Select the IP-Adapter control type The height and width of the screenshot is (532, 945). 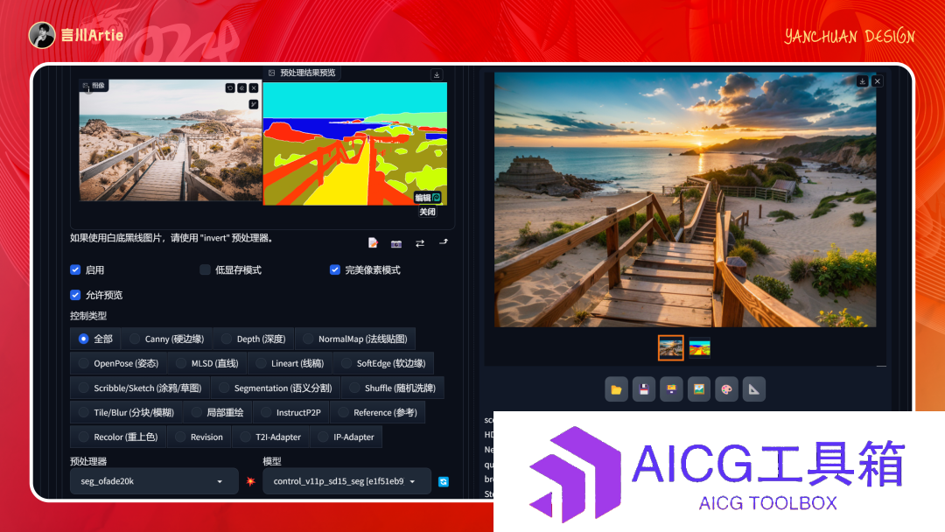point(346,437)
